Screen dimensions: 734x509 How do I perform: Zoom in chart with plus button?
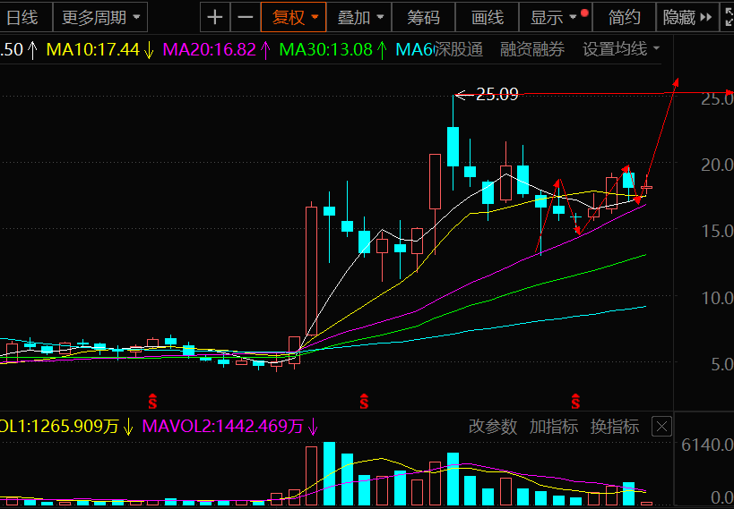215,18
